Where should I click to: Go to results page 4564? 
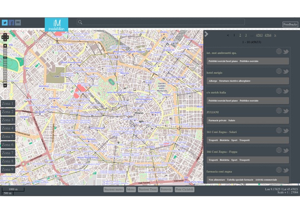click(268, 35)
